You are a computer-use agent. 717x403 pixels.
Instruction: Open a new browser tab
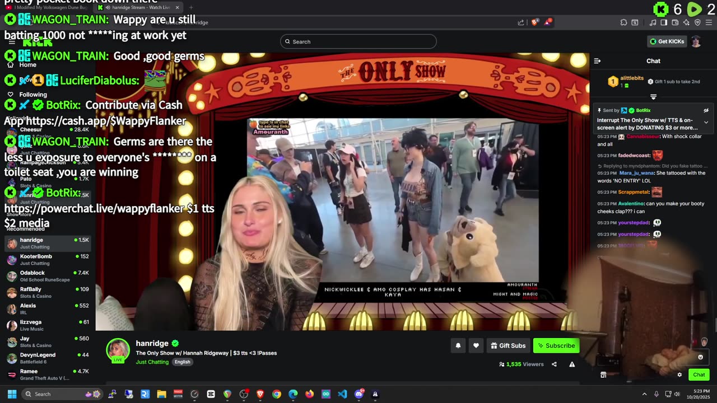click(191, 7)
